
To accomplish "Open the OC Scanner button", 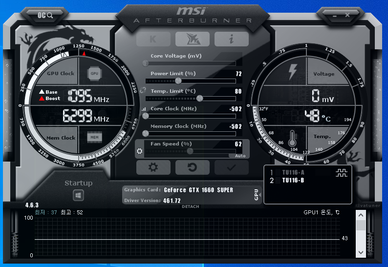I will coord(45,15).
